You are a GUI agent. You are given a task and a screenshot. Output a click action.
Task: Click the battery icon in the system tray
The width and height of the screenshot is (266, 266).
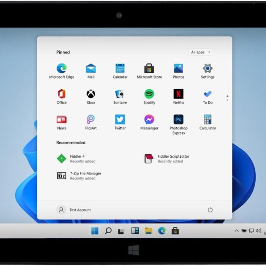point(244,231)
